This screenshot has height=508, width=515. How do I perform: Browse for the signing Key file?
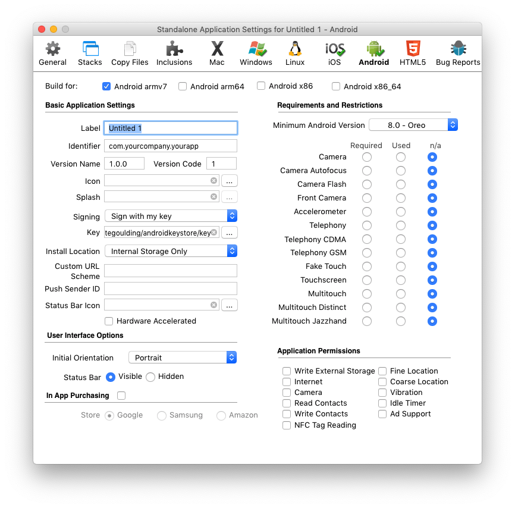tap(230, 233)
